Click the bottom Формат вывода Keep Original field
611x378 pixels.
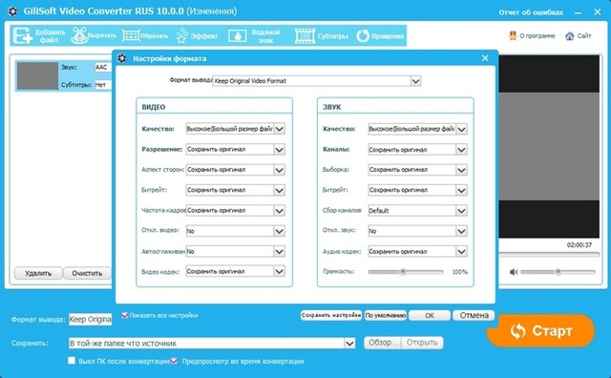click(91, 320)
